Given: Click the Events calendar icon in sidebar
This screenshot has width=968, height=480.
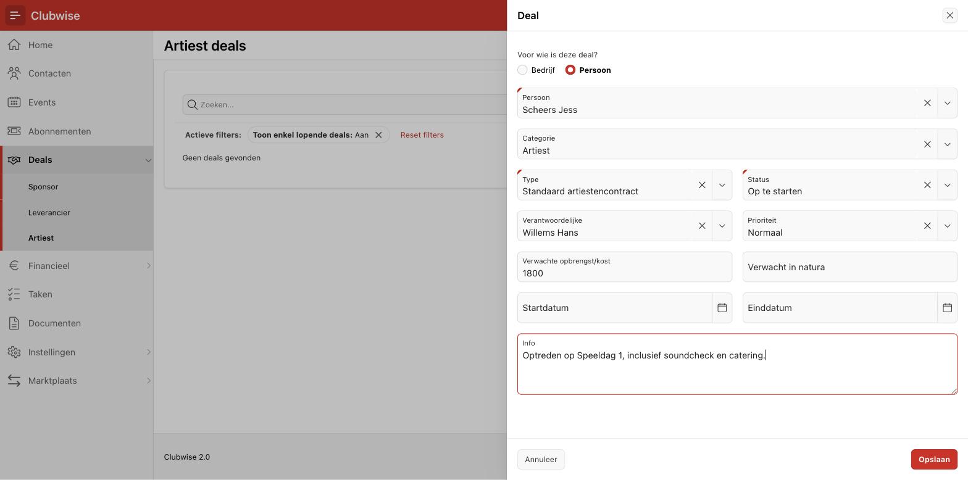Looking at the screenshot, I should [x=14, y=102].
